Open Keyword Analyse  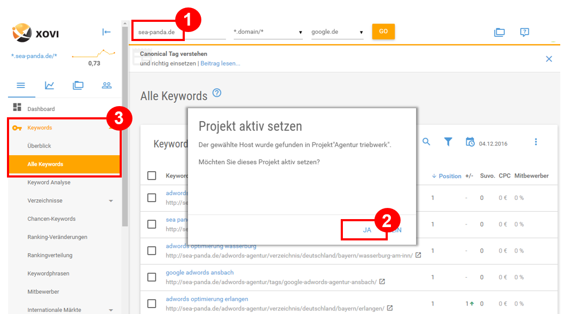tap(49, 182)
